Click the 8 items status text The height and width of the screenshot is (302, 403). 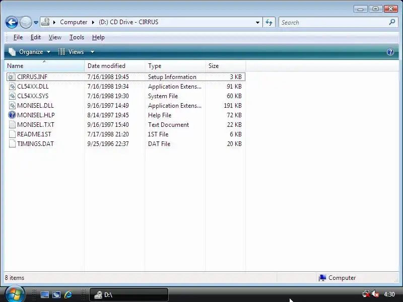tap(15, 278)
